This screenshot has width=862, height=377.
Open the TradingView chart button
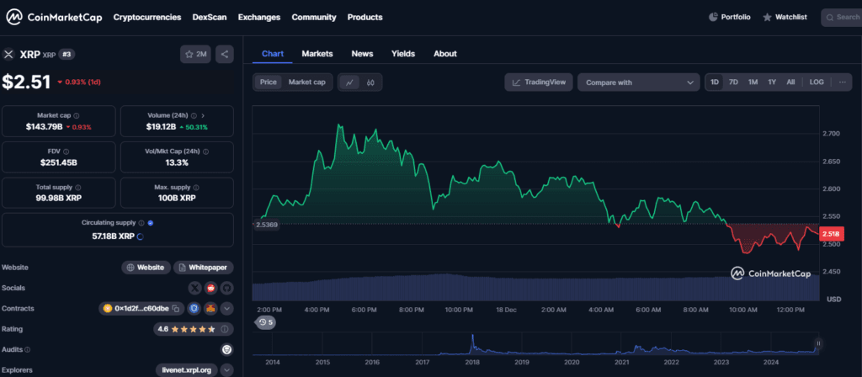539,82
